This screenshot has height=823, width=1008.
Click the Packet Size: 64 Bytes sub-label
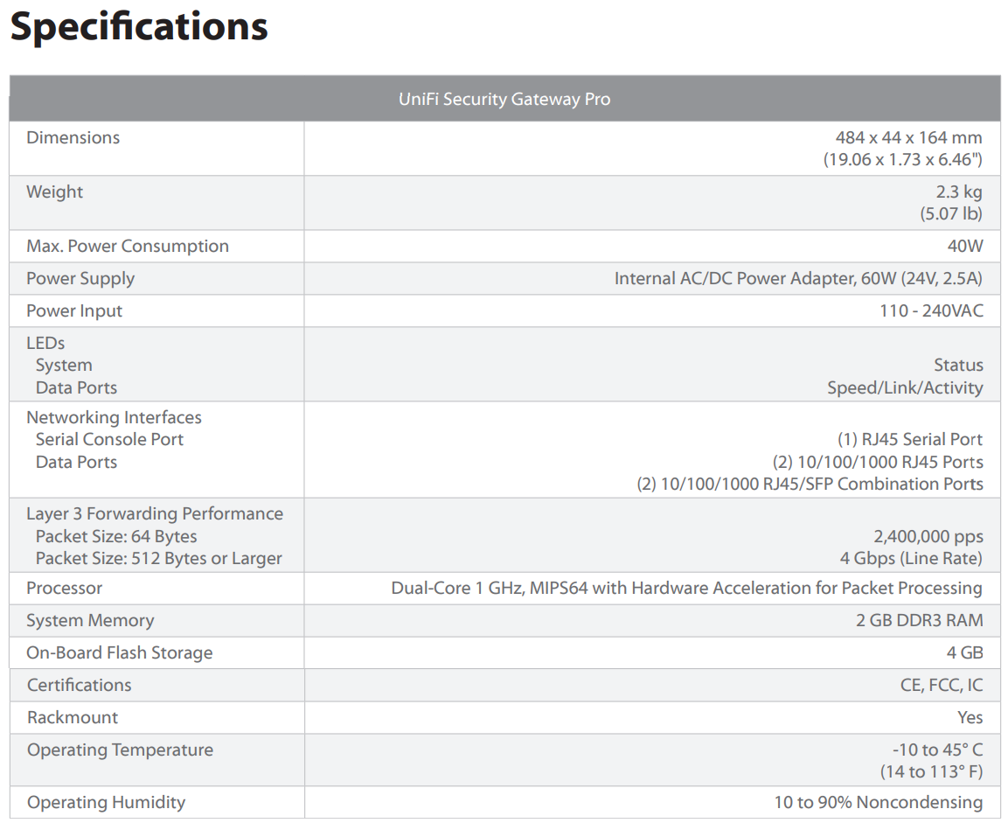pyautogui.click(x=116, y=536)
